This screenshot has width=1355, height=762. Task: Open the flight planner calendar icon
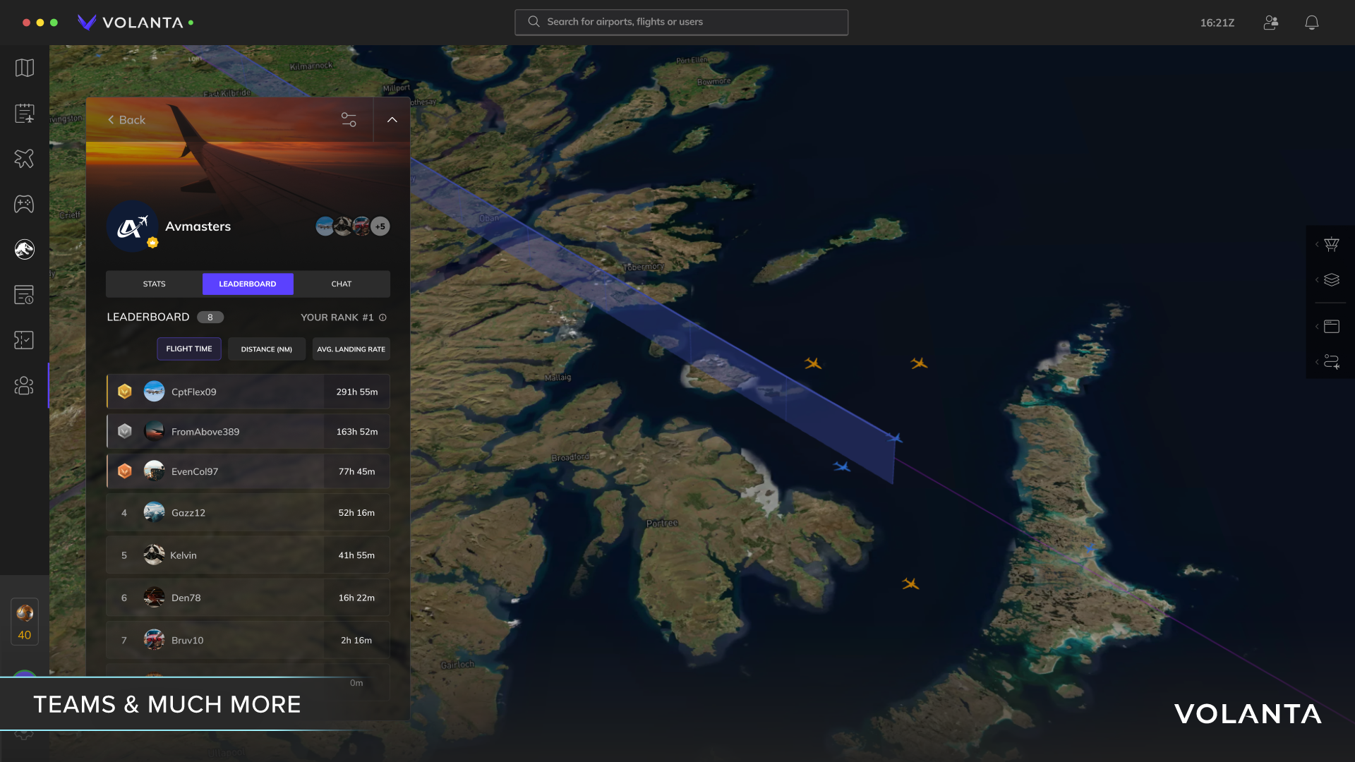25,113
